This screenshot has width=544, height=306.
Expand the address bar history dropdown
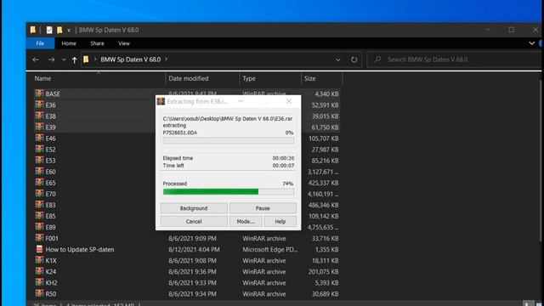pos(338,59)
